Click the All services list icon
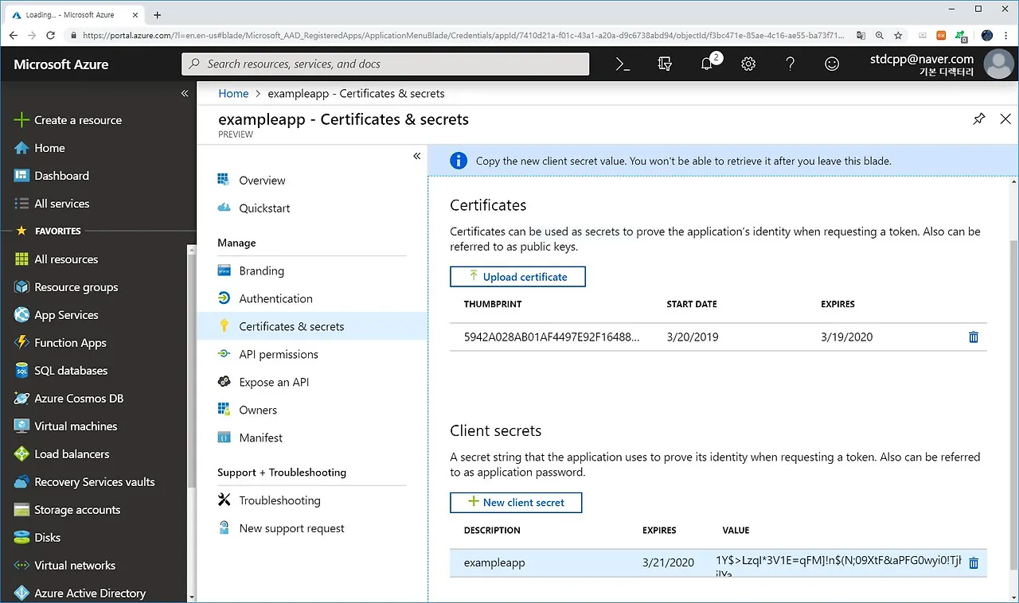The height and width of the screenshot is (603, 1019). 21,204
